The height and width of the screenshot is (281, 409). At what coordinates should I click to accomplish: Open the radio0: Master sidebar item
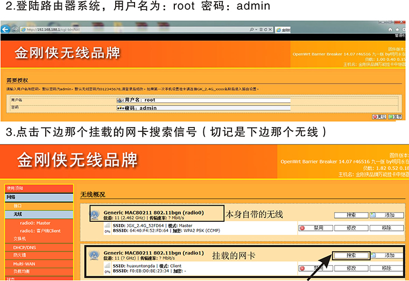click(x=35, y=223)
